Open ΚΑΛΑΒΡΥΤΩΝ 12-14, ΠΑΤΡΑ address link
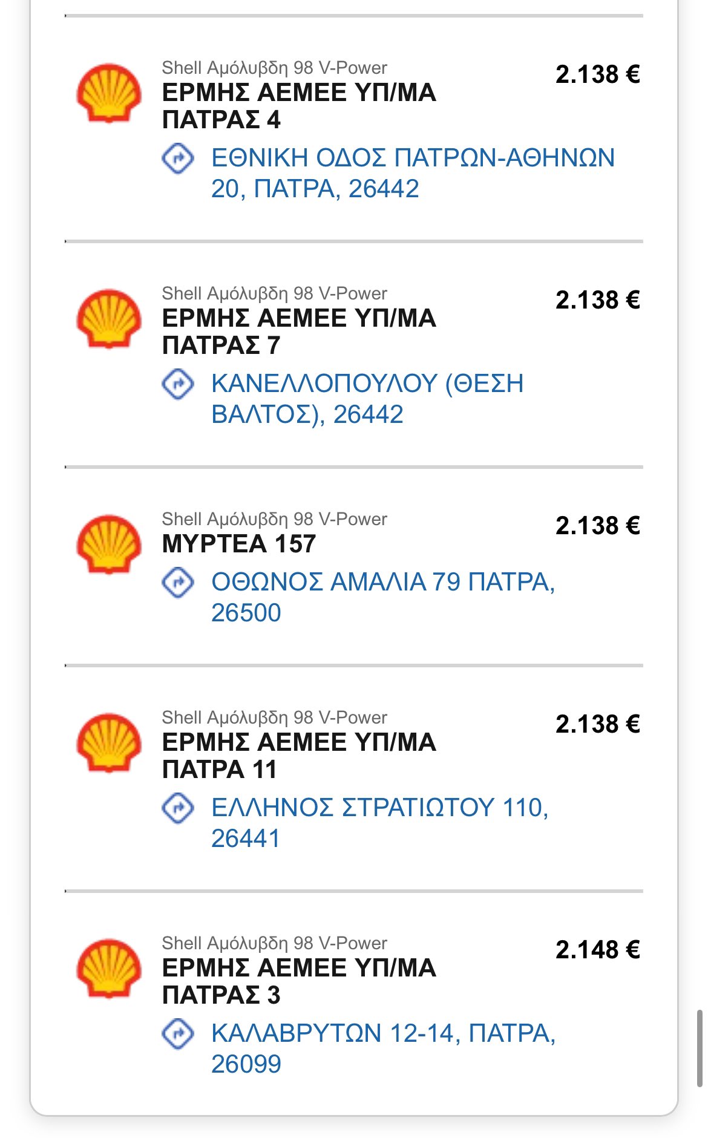Screen dimensions: 708x1138 click(x=382, y=1048)
